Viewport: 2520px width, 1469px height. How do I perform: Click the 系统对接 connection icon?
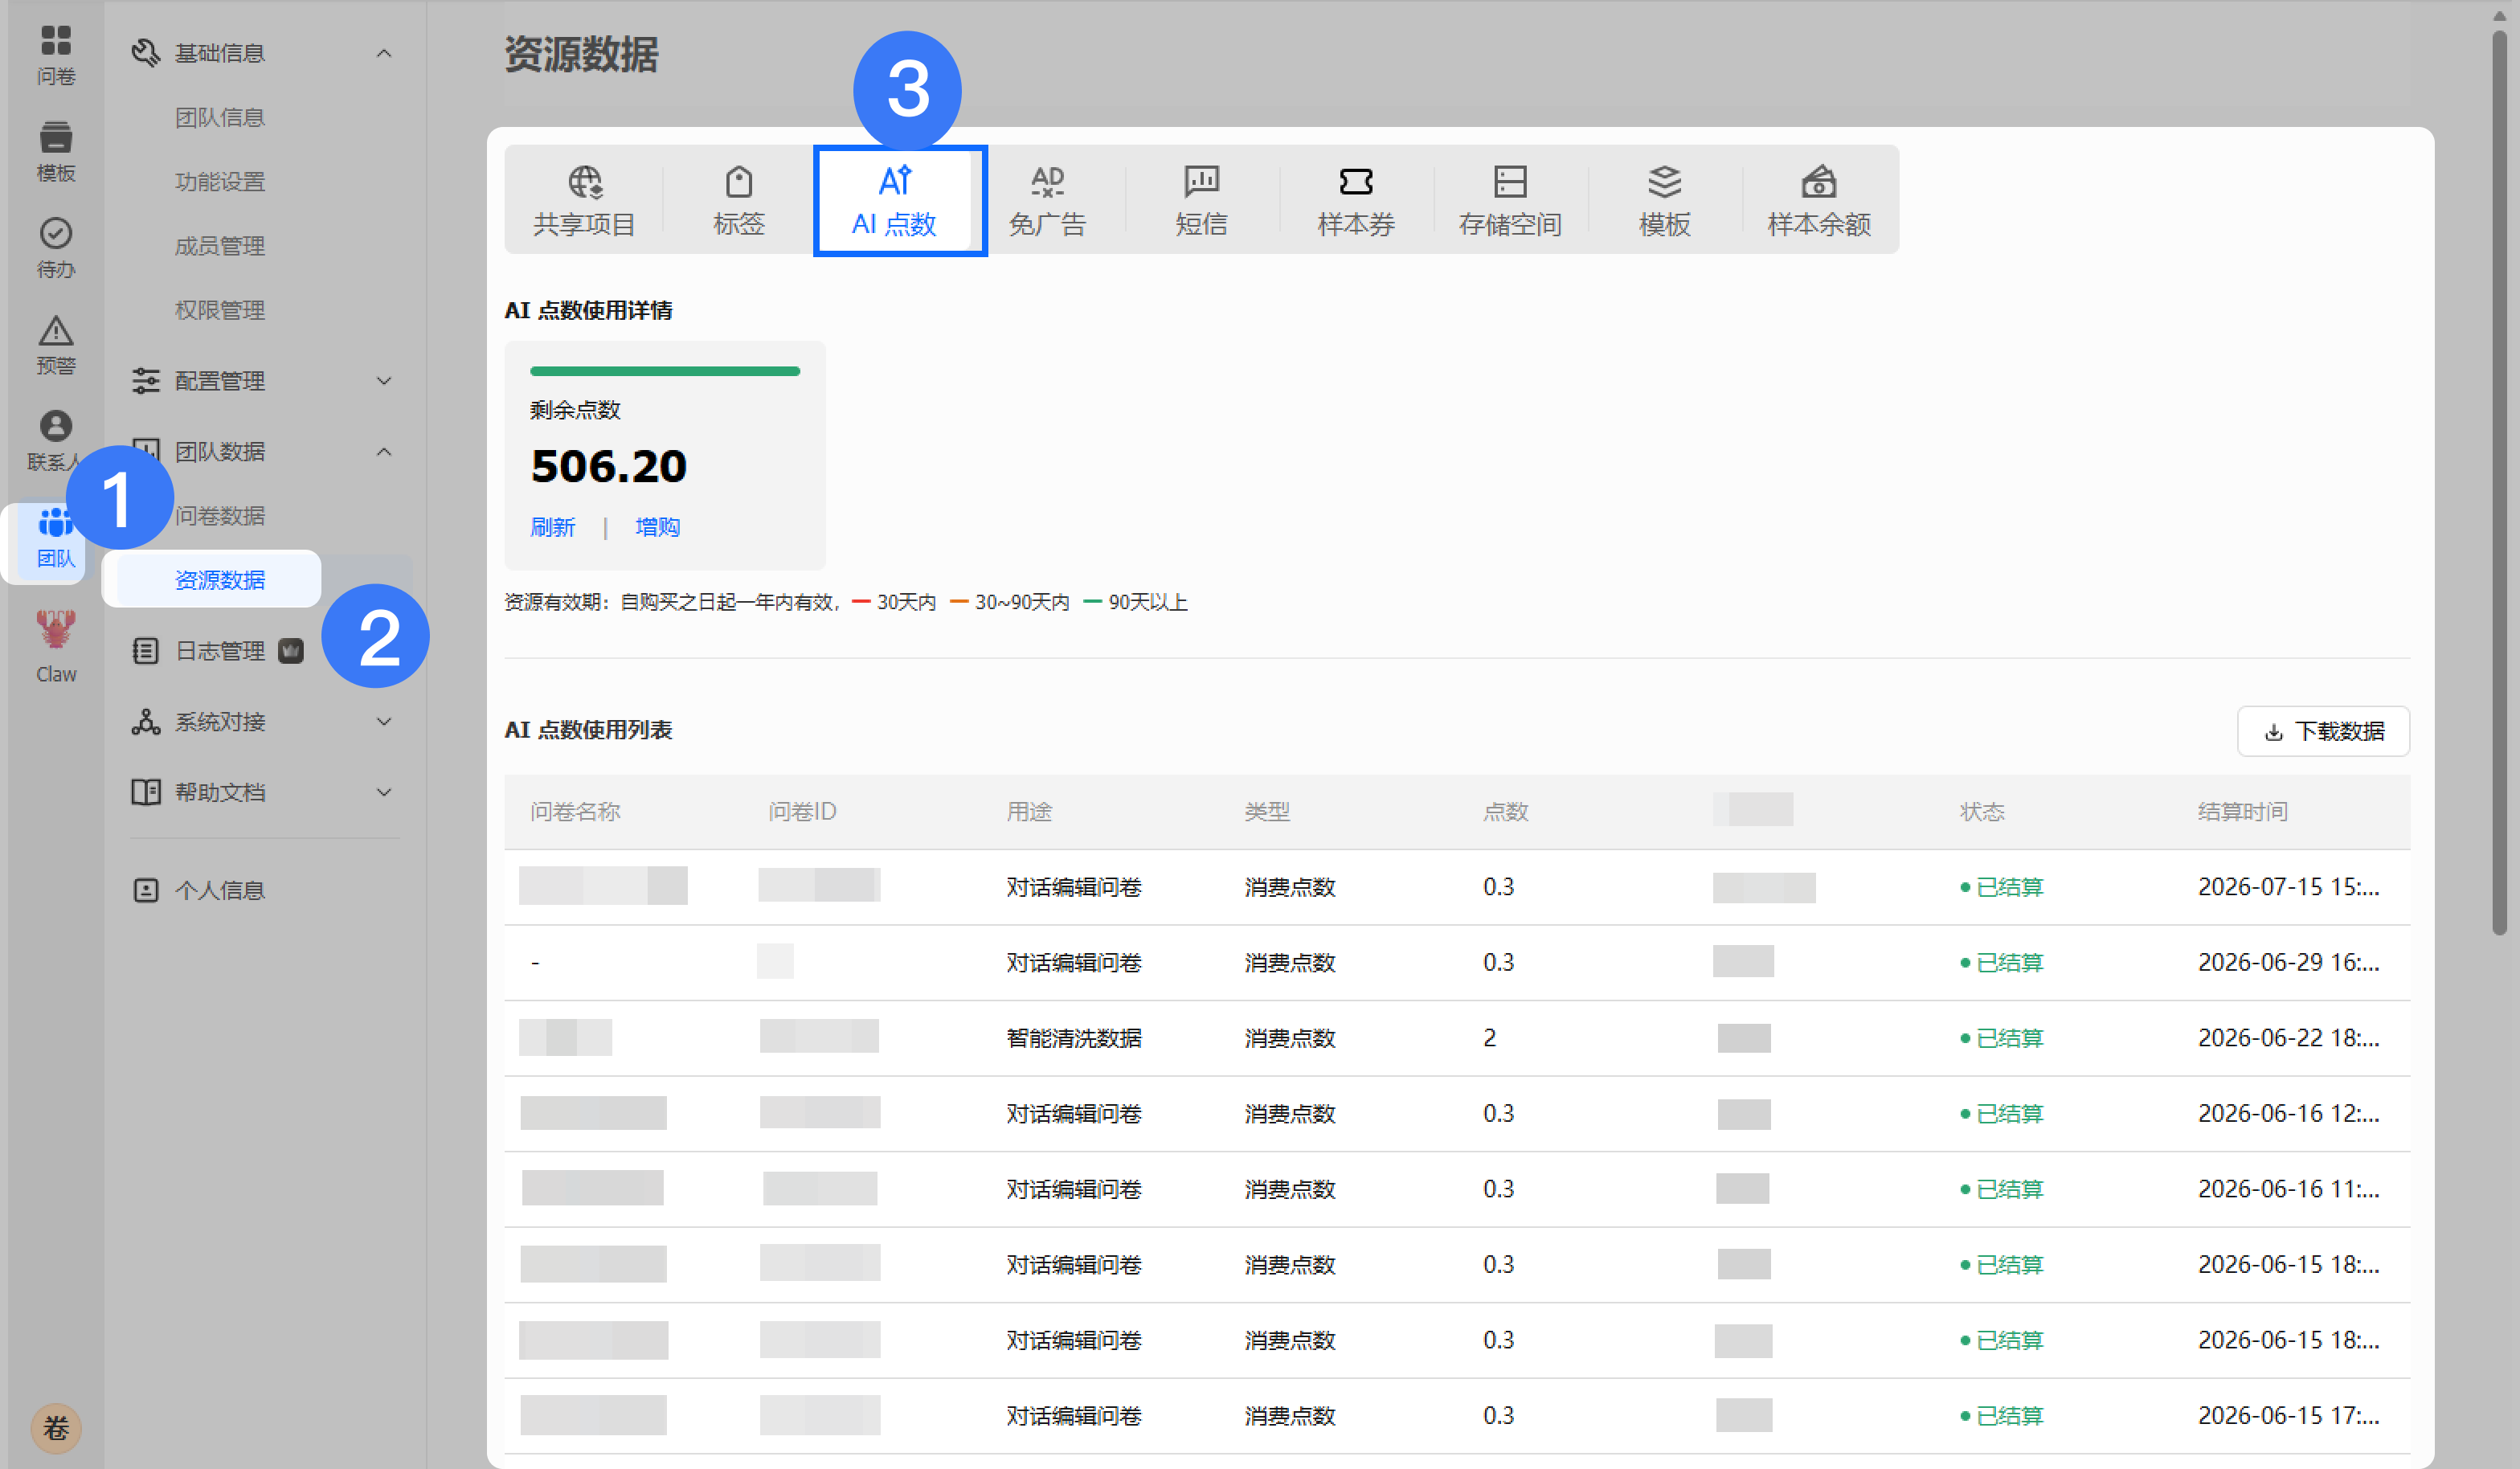pos(146,722)
